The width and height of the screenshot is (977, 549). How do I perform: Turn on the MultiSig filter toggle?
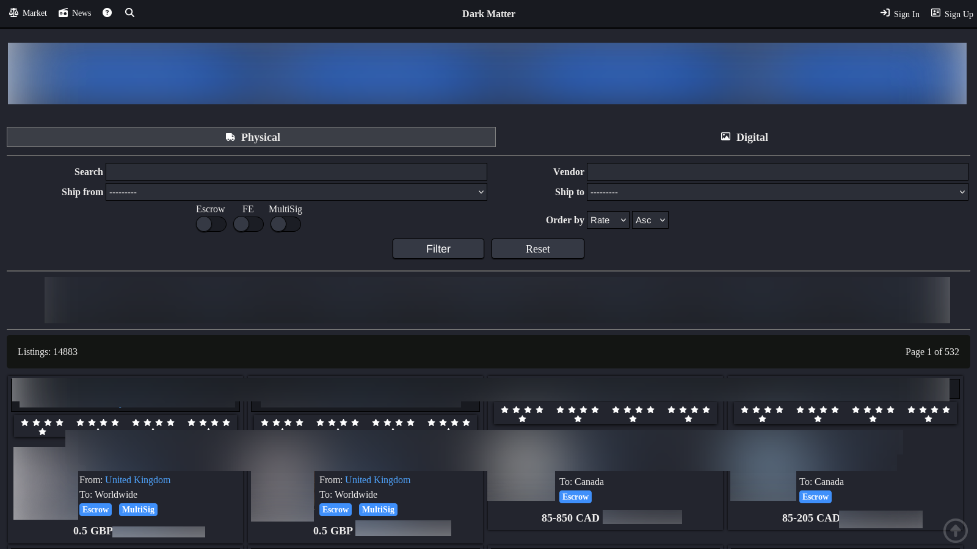285,224
